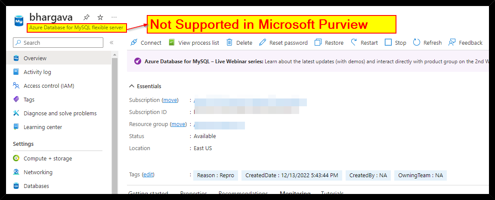Click the Access control people icon
The image size is (495, 200).
tap(16, 86)
